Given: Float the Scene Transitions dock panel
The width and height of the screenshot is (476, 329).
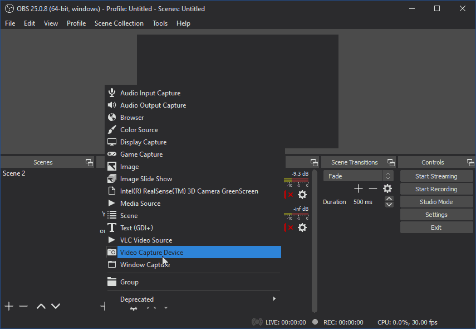Looking at the screenshot, I should click(391, 162).
